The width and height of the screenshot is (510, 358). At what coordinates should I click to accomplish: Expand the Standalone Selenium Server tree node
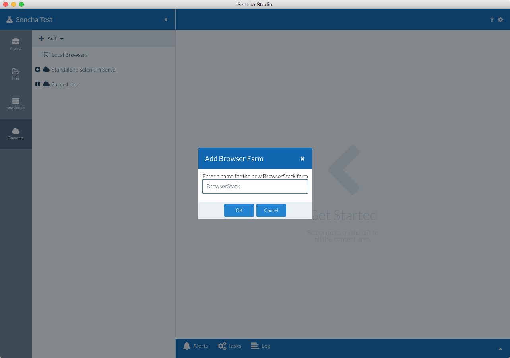click(x=38, y=69)
